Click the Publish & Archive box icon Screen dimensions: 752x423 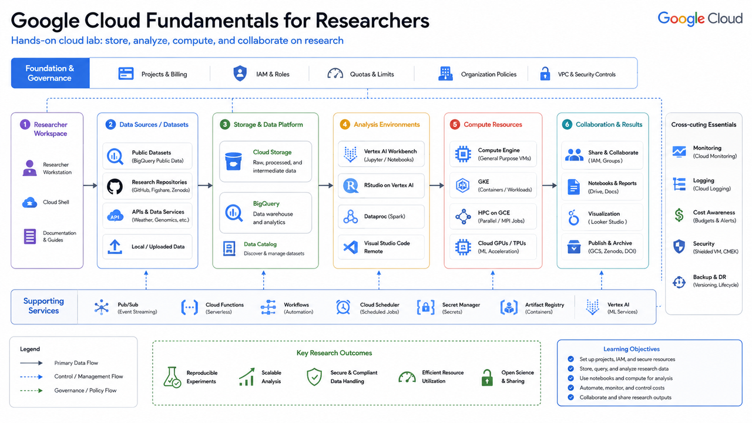(x=574, y=247)
